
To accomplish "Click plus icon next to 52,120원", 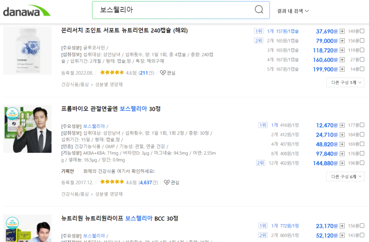I will tap(342, 235).
